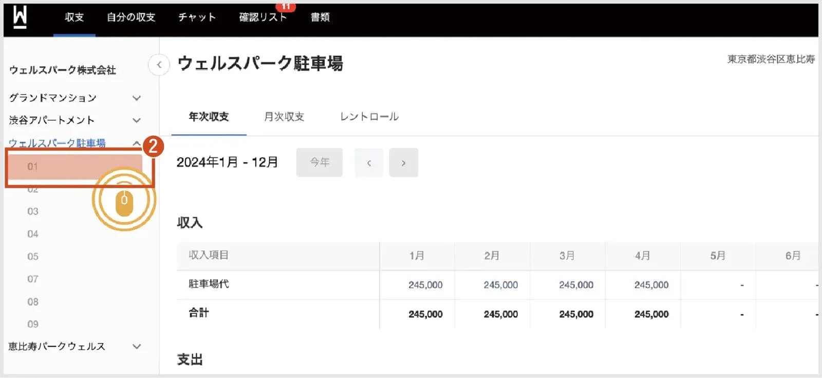Click the 確認リスト notification badge
The width and height of the screenshot is (822, 378).
(286, 7)
